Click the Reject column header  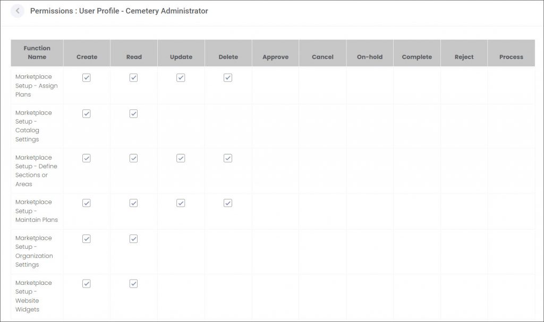(464, 53)
